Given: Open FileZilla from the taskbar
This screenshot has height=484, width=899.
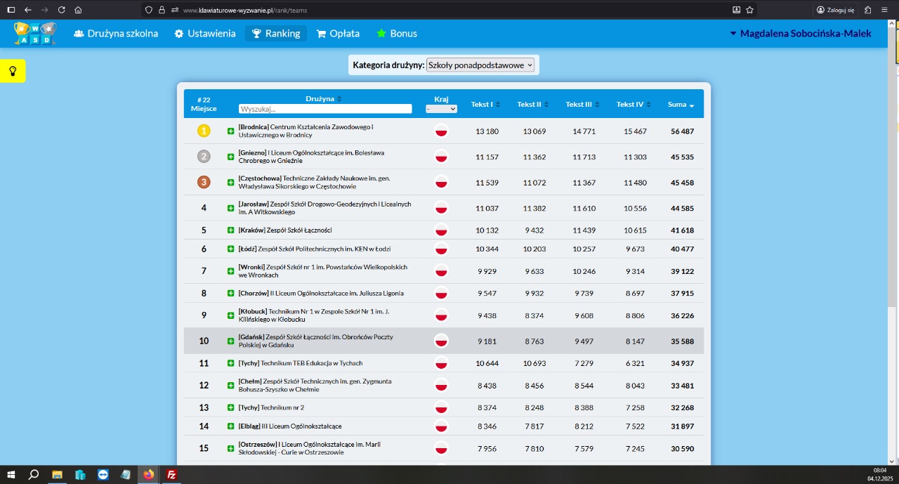Looking at the screenshot, I should tap(171, 474).
